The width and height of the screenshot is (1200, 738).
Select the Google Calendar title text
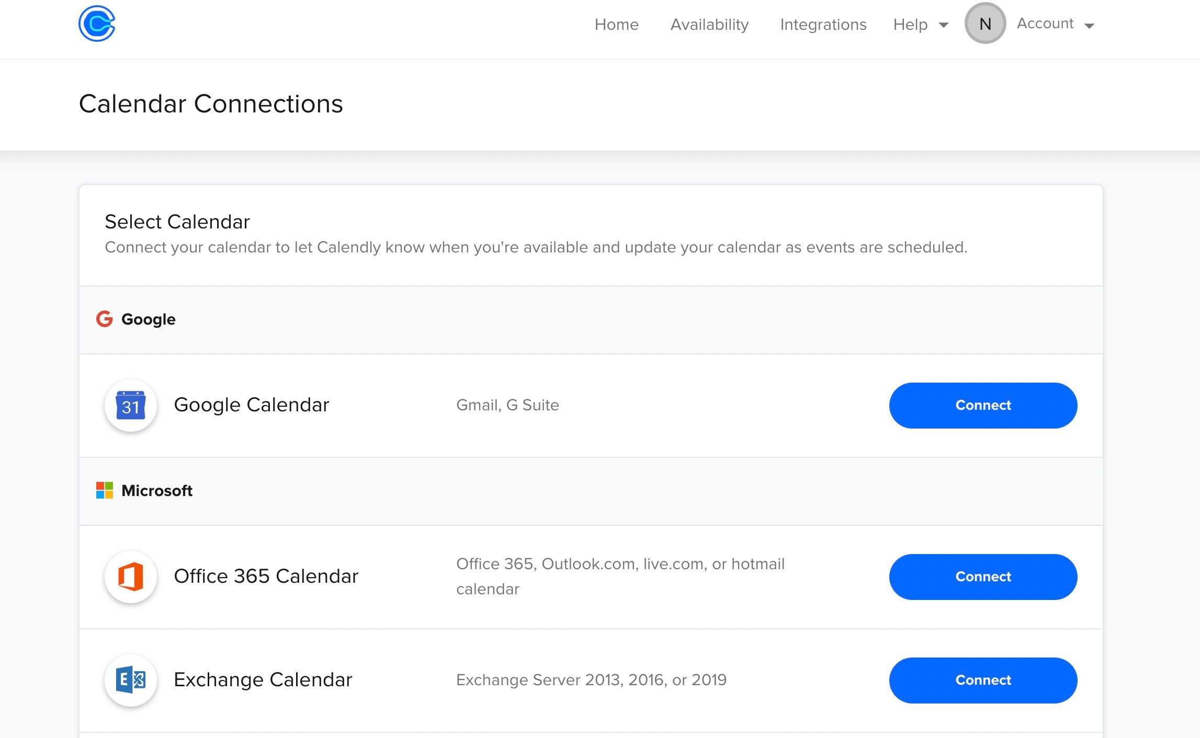pos(252,405)
